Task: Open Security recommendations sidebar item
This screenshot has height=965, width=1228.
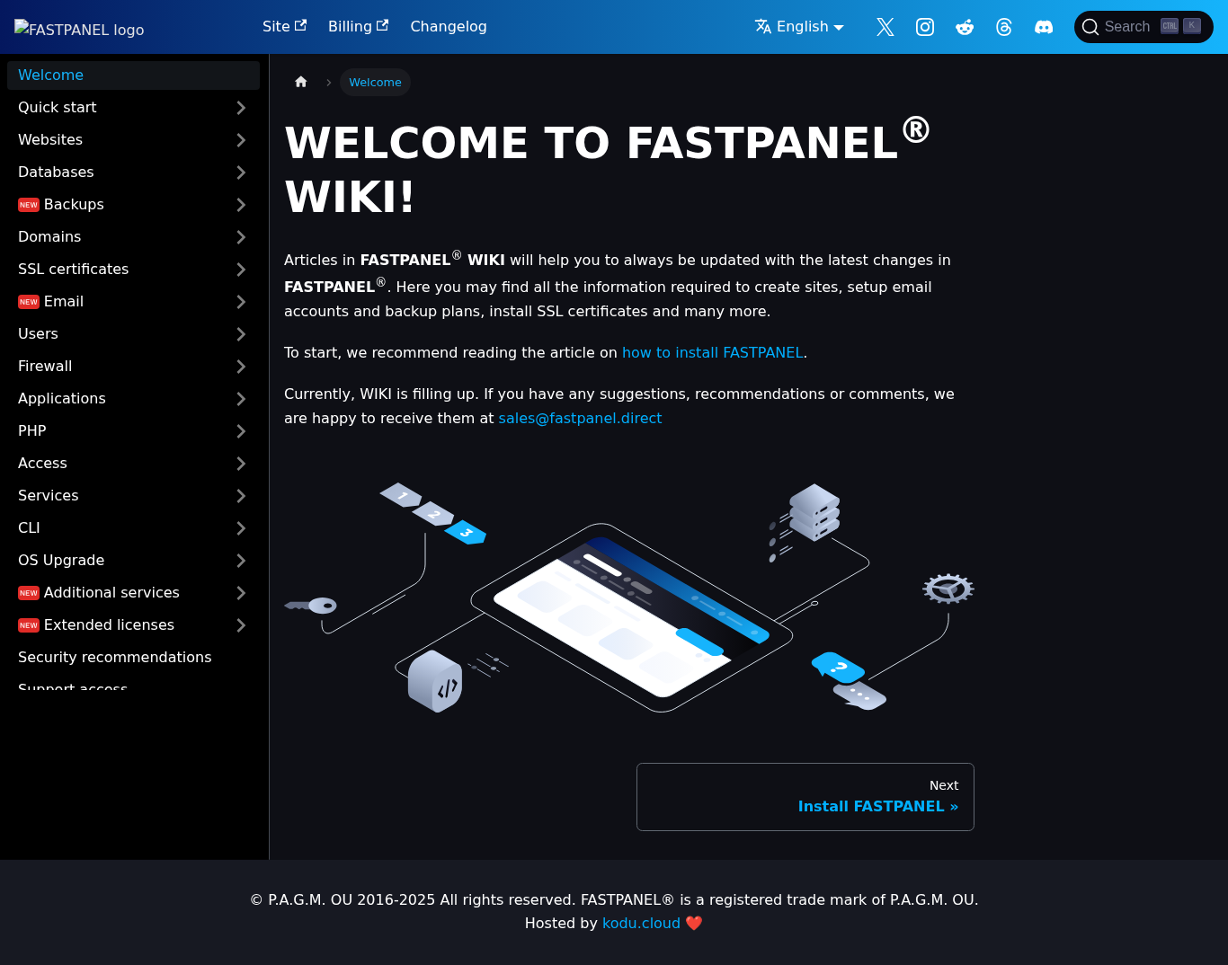Action: pos(133,658)
